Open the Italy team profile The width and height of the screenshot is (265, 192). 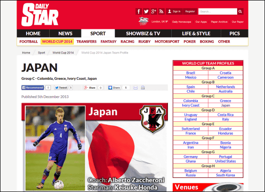[x=225, y=119]
